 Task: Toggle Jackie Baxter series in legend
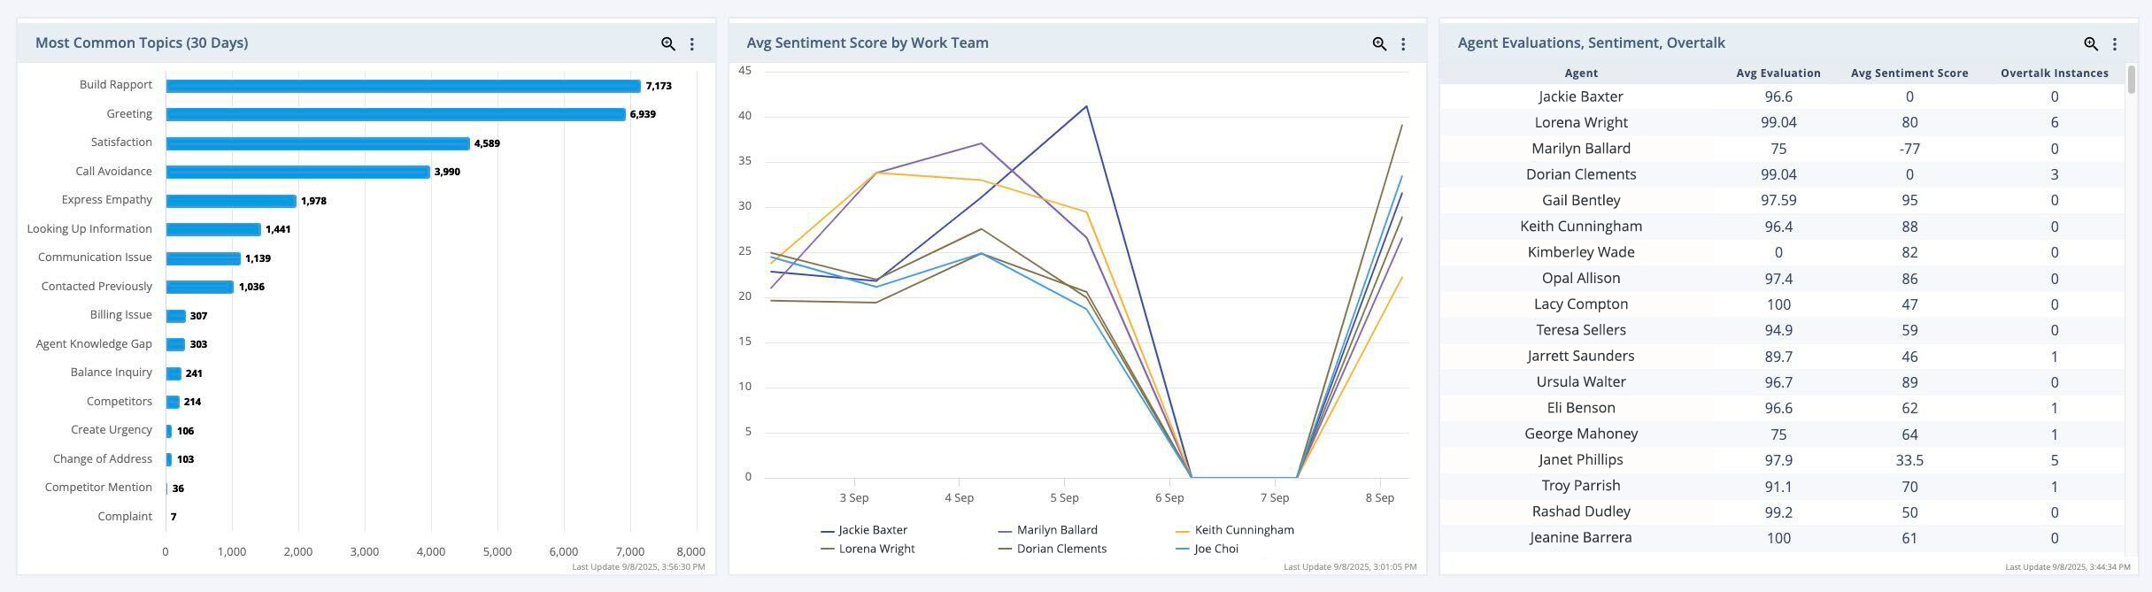872,530
